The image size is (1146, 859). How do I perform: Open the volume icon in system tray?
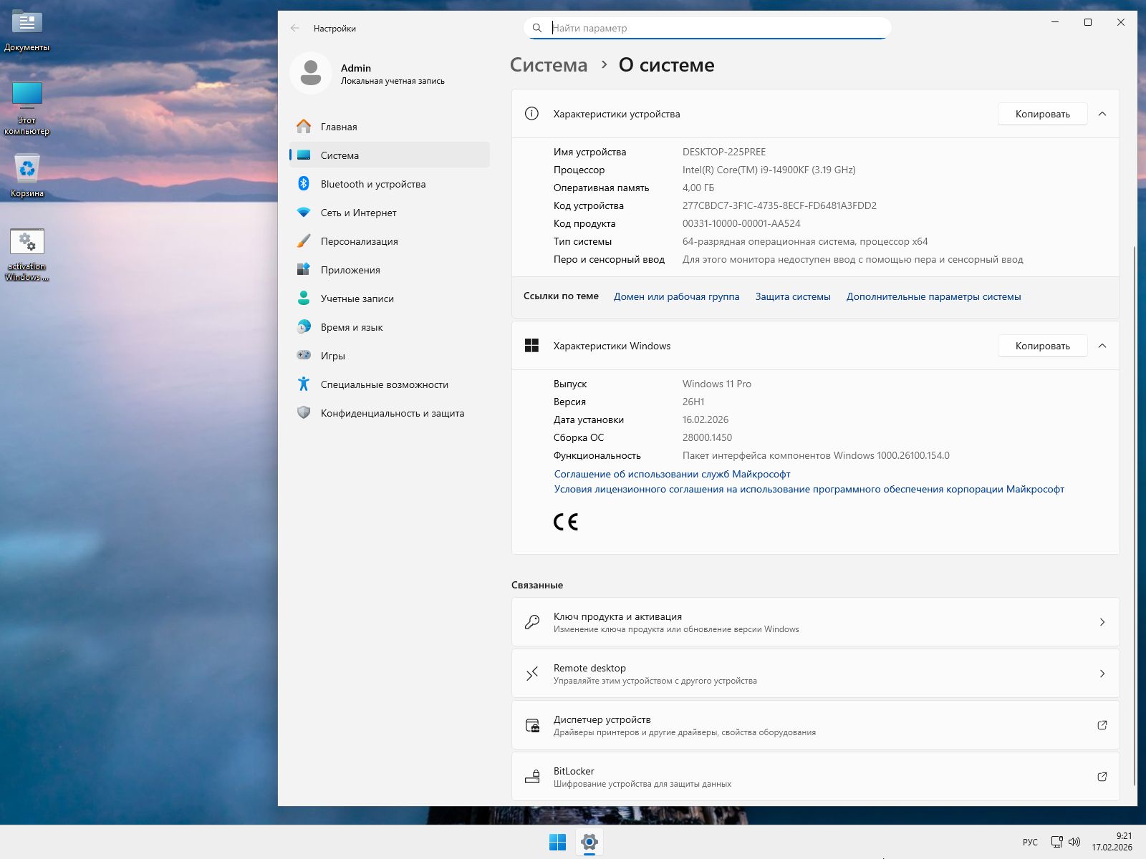(1074, 842)
